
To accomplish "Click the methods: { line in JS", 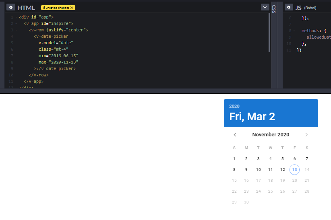I will pos(314,31).
